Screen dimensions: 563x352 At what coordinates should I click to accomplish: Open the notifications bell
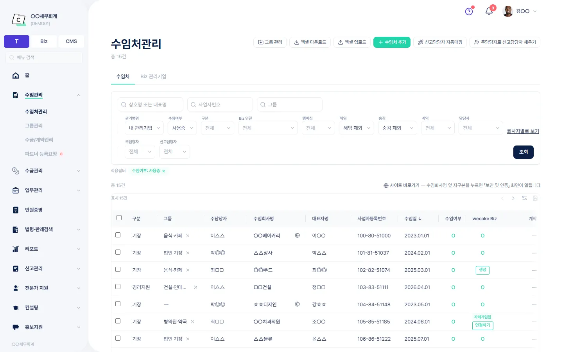click(x=489, y=11)
